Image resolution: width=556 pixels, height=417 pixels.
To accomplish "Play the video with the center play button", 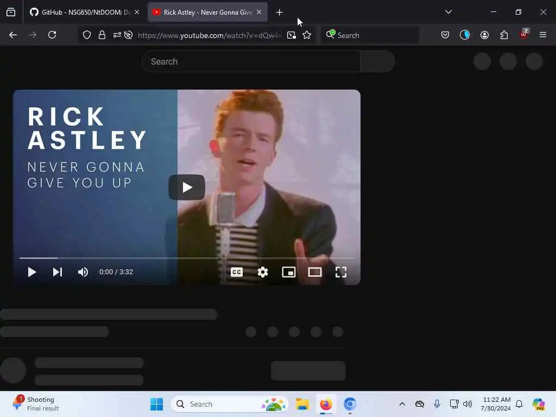I will [x=187, y=187].
